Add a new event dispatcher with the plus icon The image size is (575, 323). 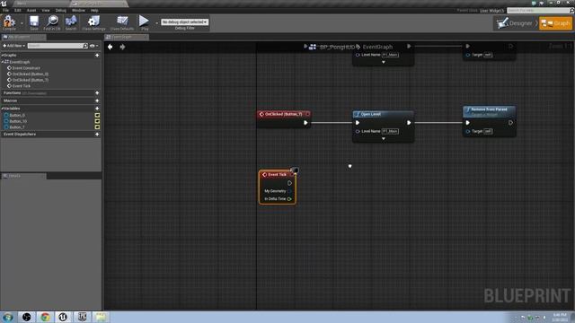tap(97, 135)
